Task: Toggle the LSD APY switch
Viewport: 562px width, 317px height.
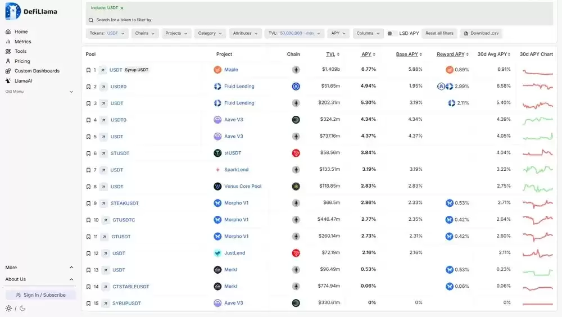Action: [392, 33]
